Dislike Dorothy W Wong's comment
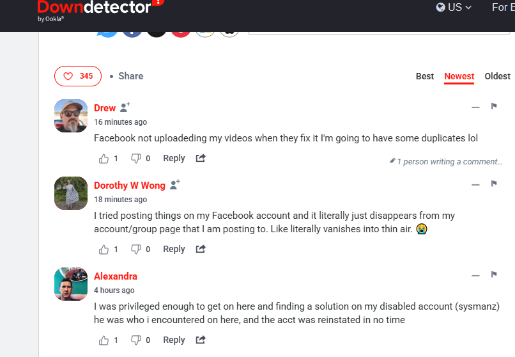Screen dimensions: 515x357 tap(136, 249)
